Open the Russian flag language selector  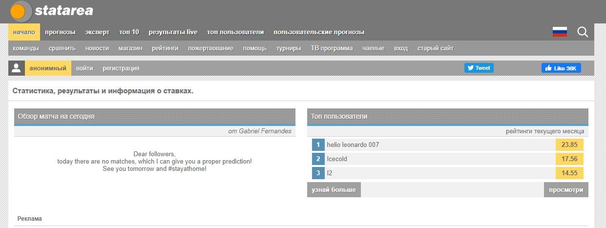click(560, 32)
